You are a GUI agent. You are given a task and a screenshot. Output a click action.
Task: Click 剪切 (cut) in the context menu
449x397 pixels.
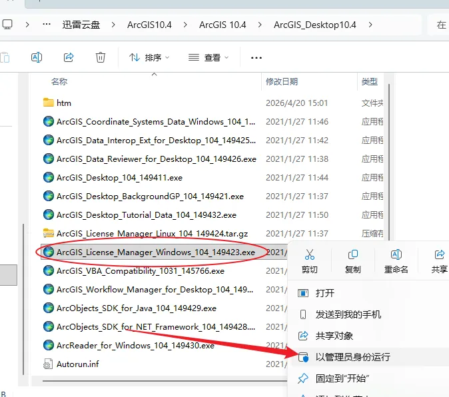tap(310, 261)
